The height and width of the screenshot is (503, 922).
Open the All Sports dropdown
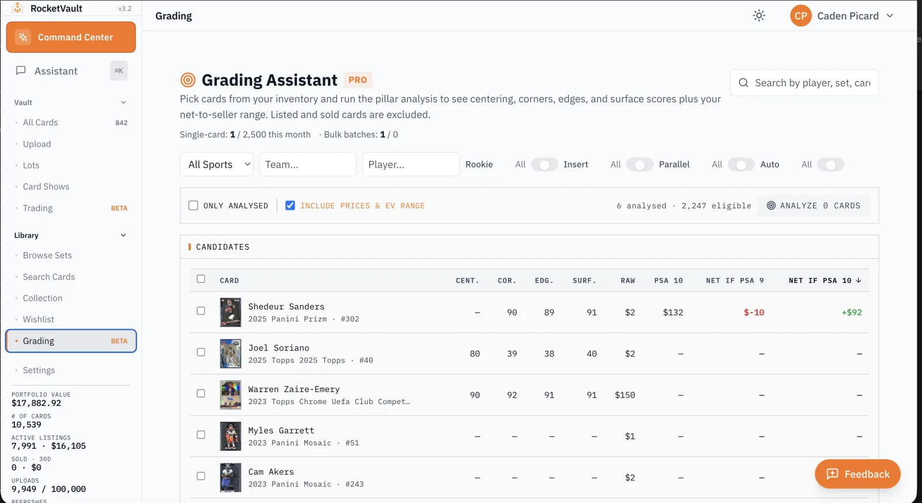pyautogui.click(x=217, y=165)
